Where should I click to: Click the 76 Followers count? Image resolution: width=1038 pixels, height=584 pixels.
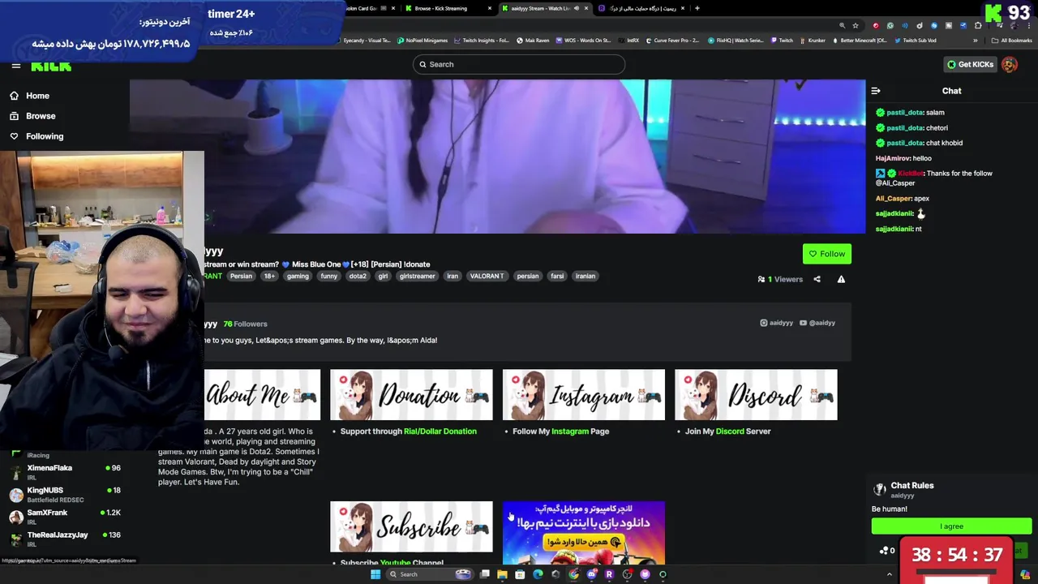(x=245, y=324)
